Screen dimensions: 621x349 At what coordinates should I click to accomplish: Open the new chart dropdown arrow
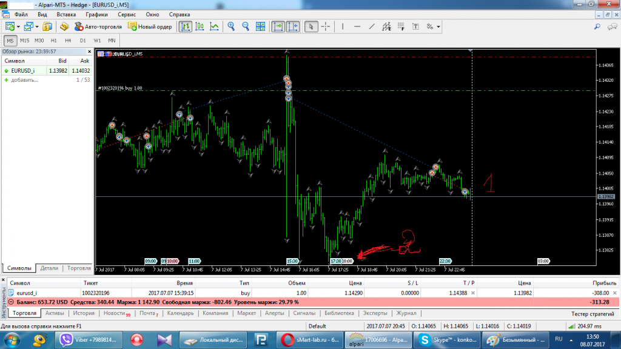(19, 27)
